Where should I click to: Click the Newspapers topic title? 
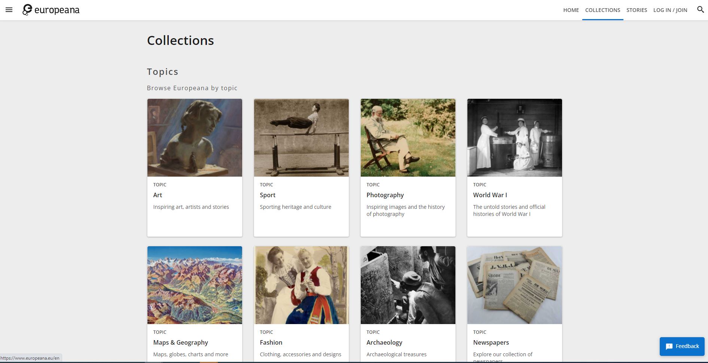[491, 342]
